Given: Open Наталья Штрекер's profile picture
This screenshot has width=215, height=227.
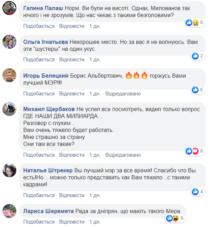Looking at the screenshot, I should click(9, 170).
